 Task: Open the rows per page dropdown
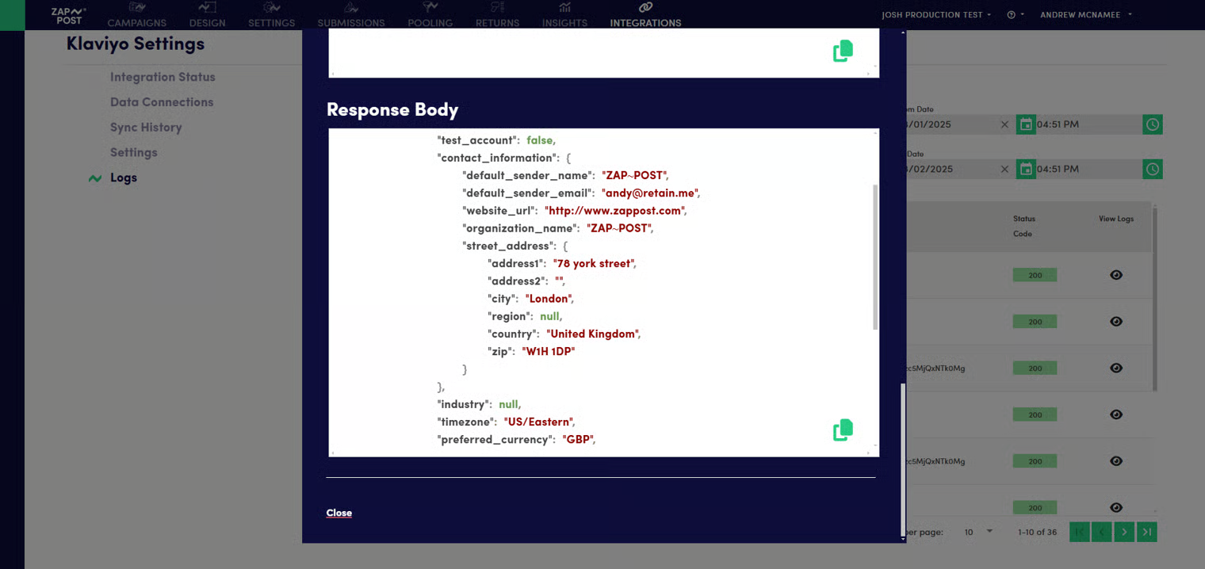(978, 532)
